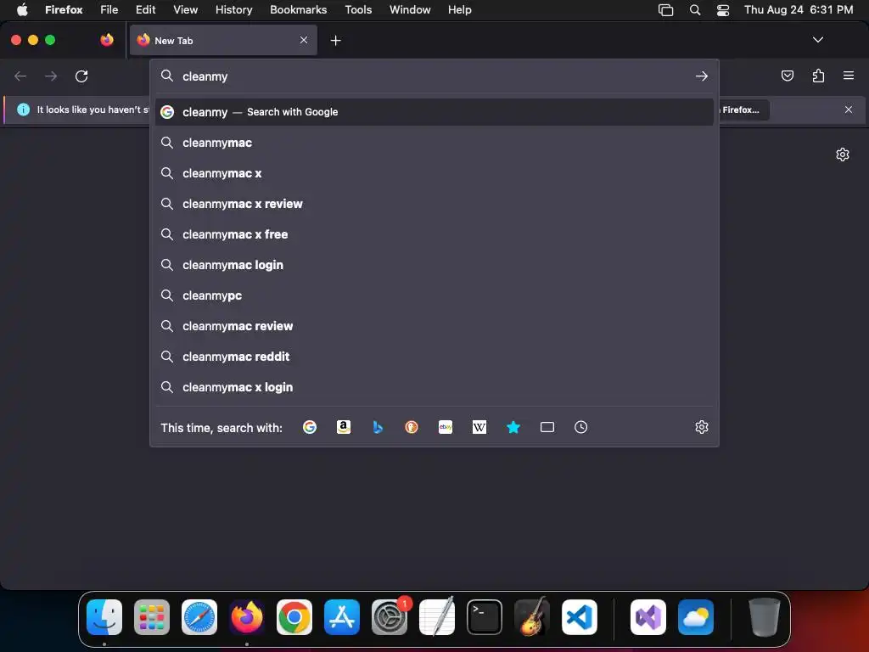Open Firefox View pinned tab
The height and width of the screenshot is (652, 869).
(107, 40)
